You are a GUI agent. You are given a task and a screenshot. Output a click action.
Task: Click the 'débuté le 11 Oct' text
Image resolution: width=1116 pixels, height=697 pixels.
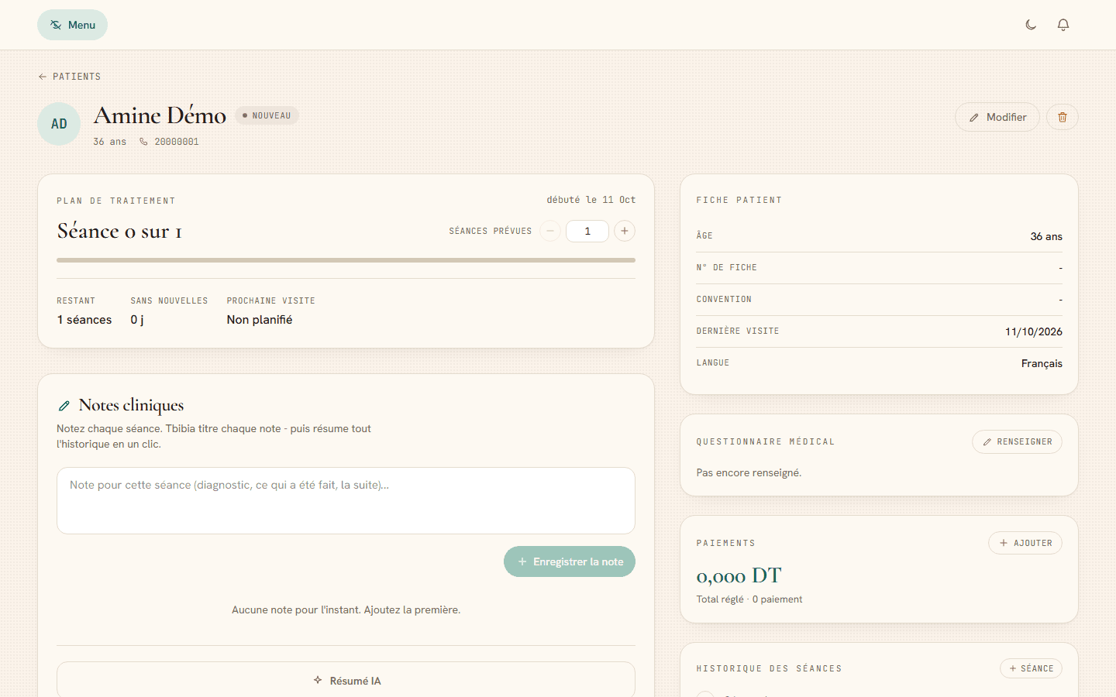tap(591, 200)
